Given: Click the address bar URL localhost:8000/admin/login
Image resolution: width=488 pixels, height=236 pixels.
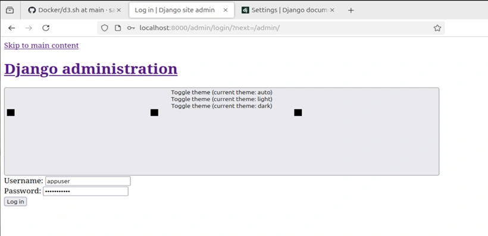Looking at the screenshot, I should [209, 28].
